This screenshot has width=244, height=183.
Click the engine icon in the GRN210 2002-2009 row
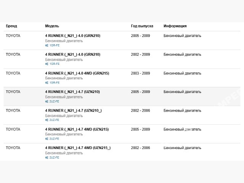coord(47,64)
